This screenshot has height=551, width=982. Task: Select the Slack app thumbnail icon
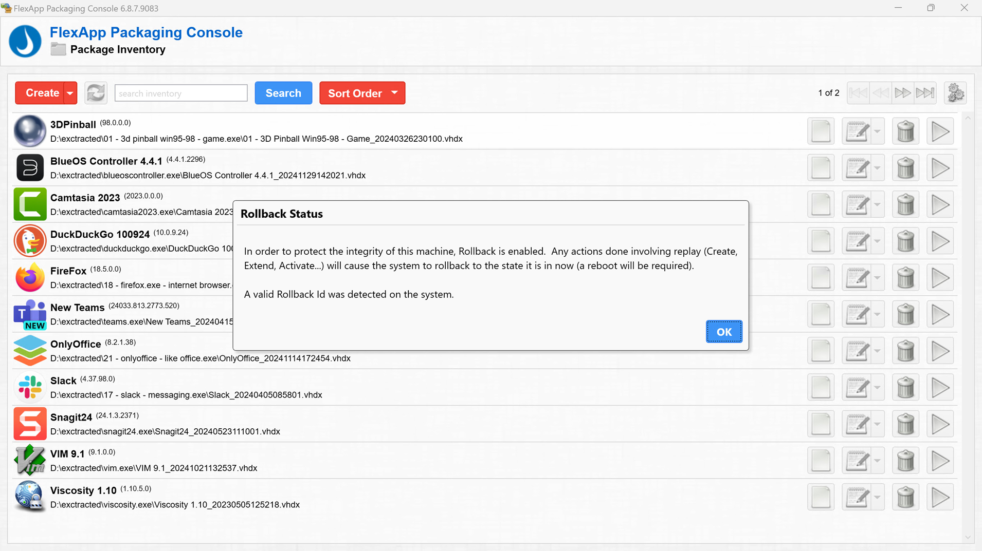pos(30,387)
